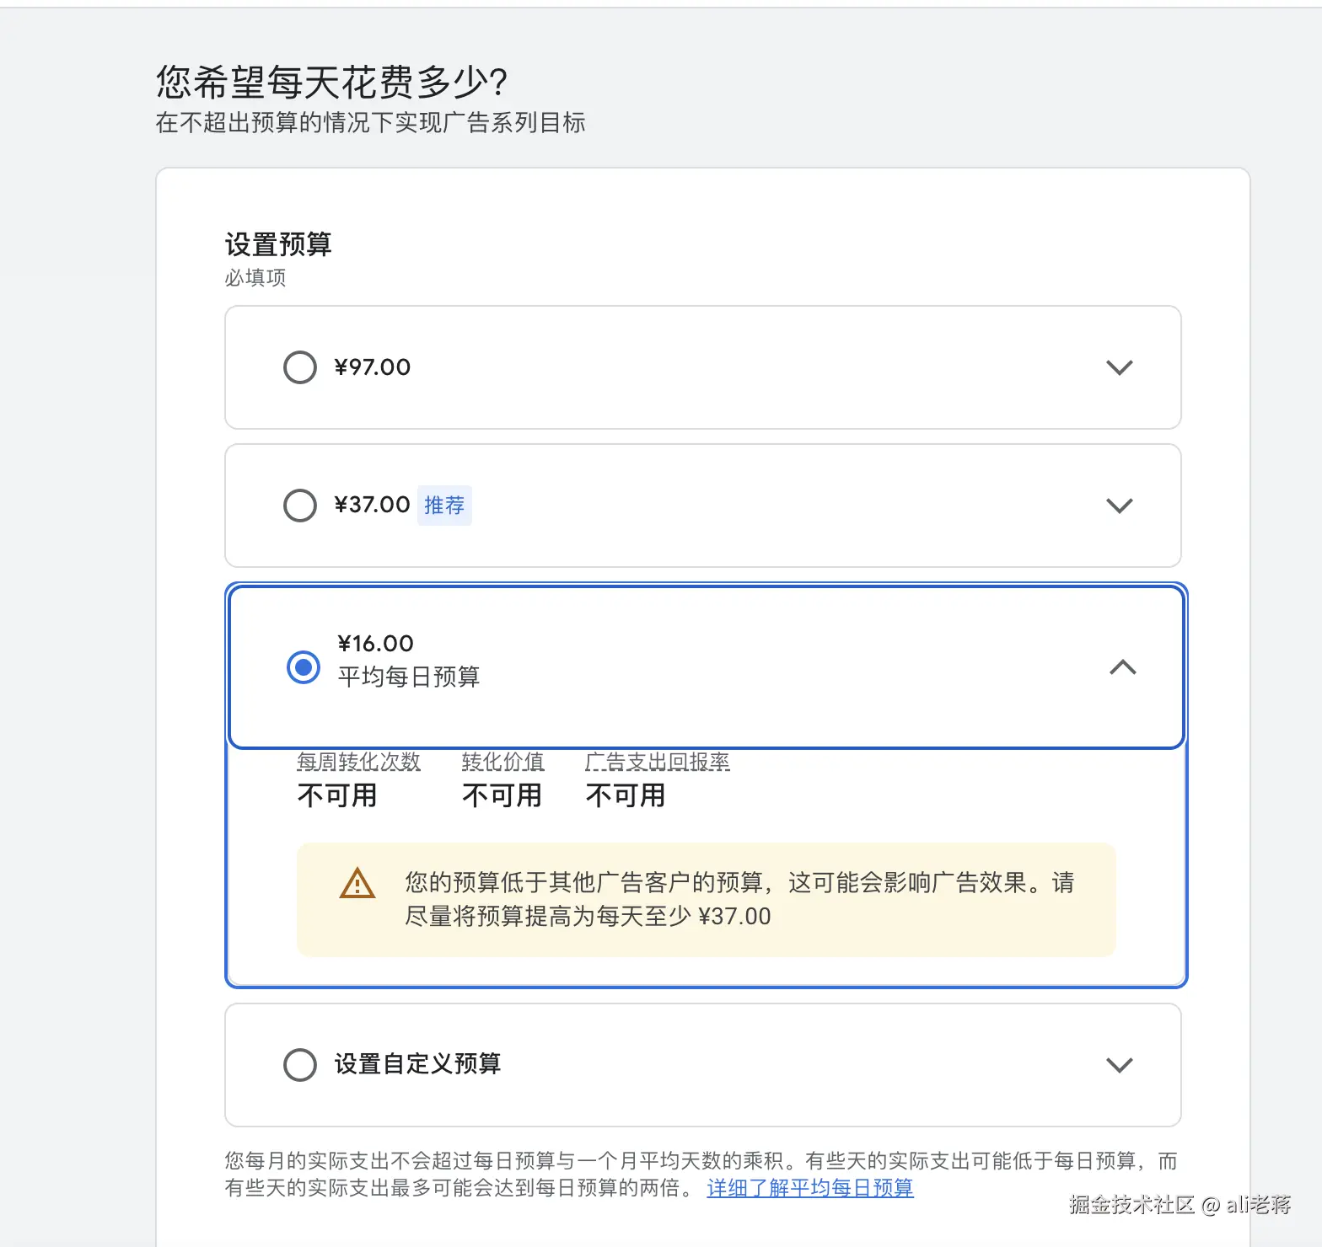Expand the custom budget option chevron
The image size is (1322, 1247).
[1119, 1065]
